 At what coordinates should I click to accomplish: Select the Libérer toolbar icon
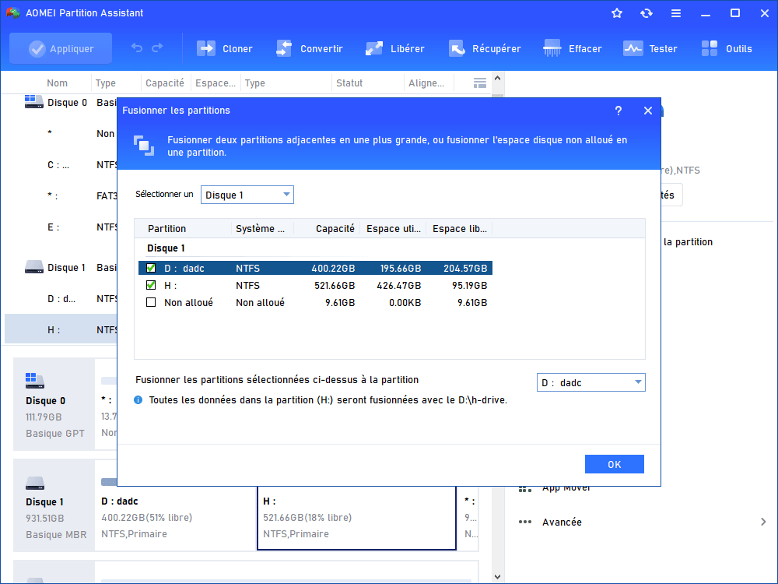click(374, 48)
